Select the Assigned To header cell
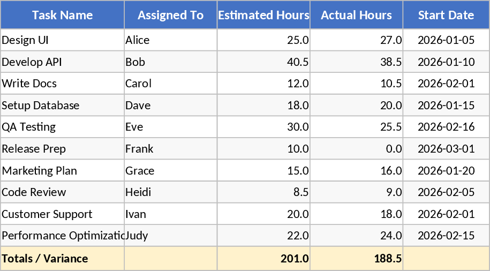The image size is (490, 271). pos(170,15)
